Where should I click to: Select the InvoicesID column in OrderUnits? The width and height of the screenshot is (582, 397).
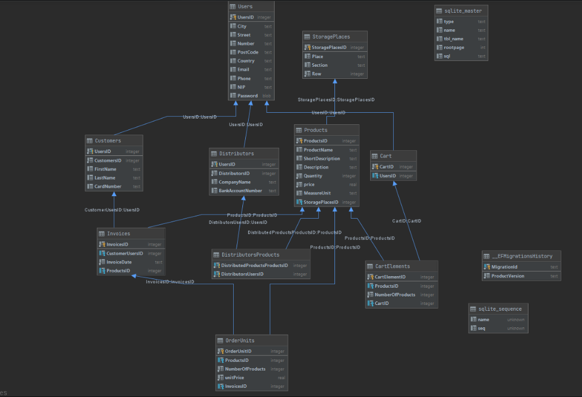tap(252, 386)
